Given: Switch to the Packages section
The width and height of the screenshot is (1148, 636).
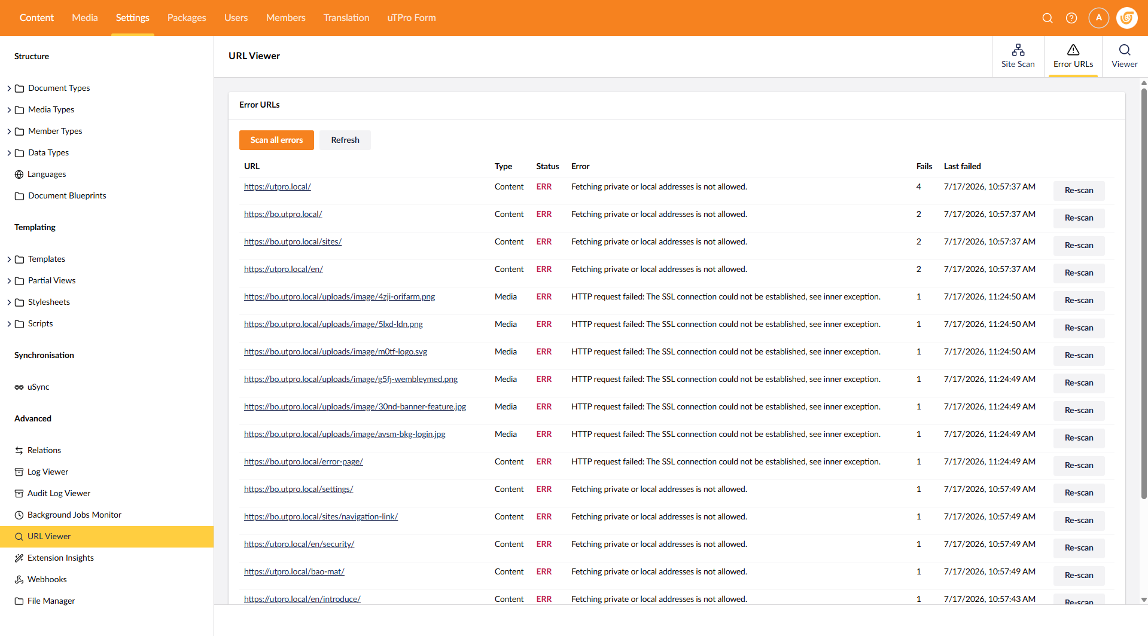Looking at the screenshot, I should [x=187, y=18].
